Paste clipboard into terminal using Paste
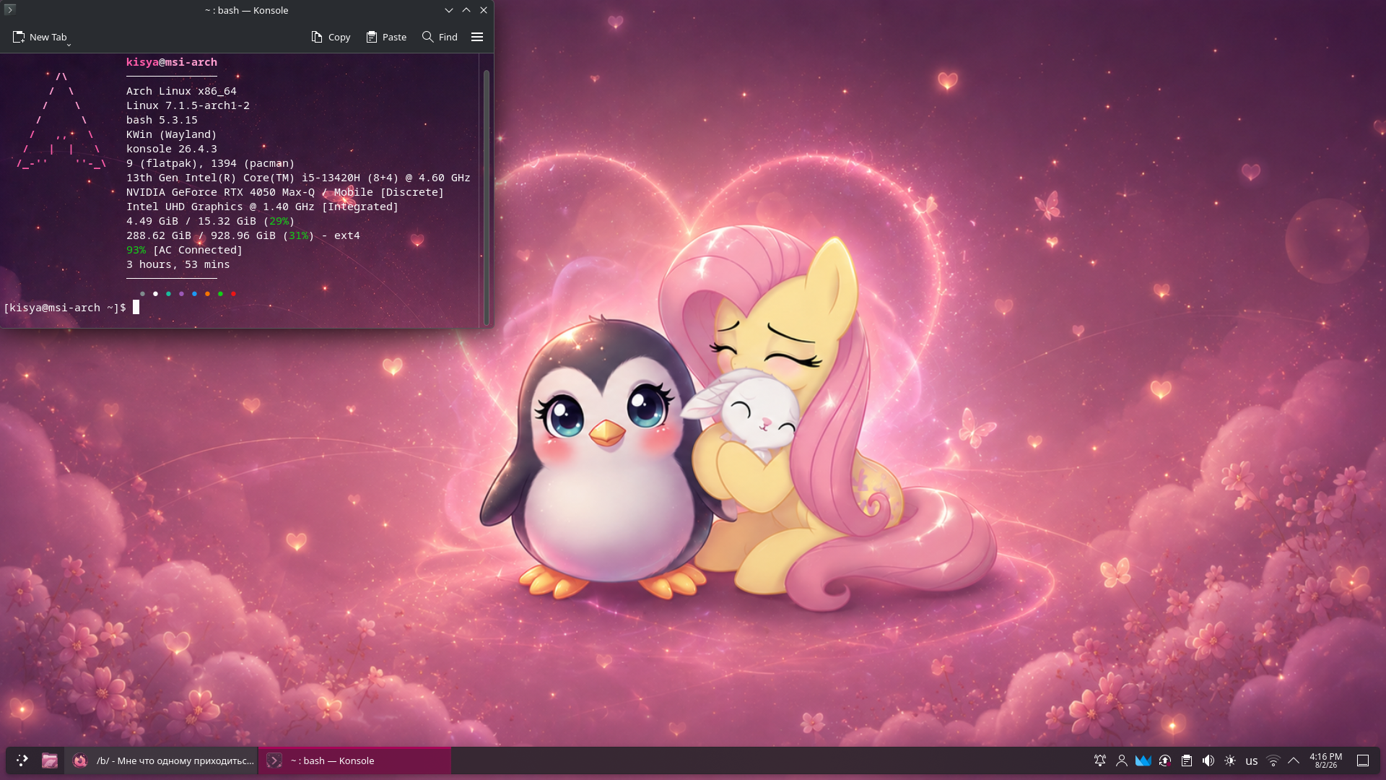The image size is (1386, 780). (x=386, y=37)
